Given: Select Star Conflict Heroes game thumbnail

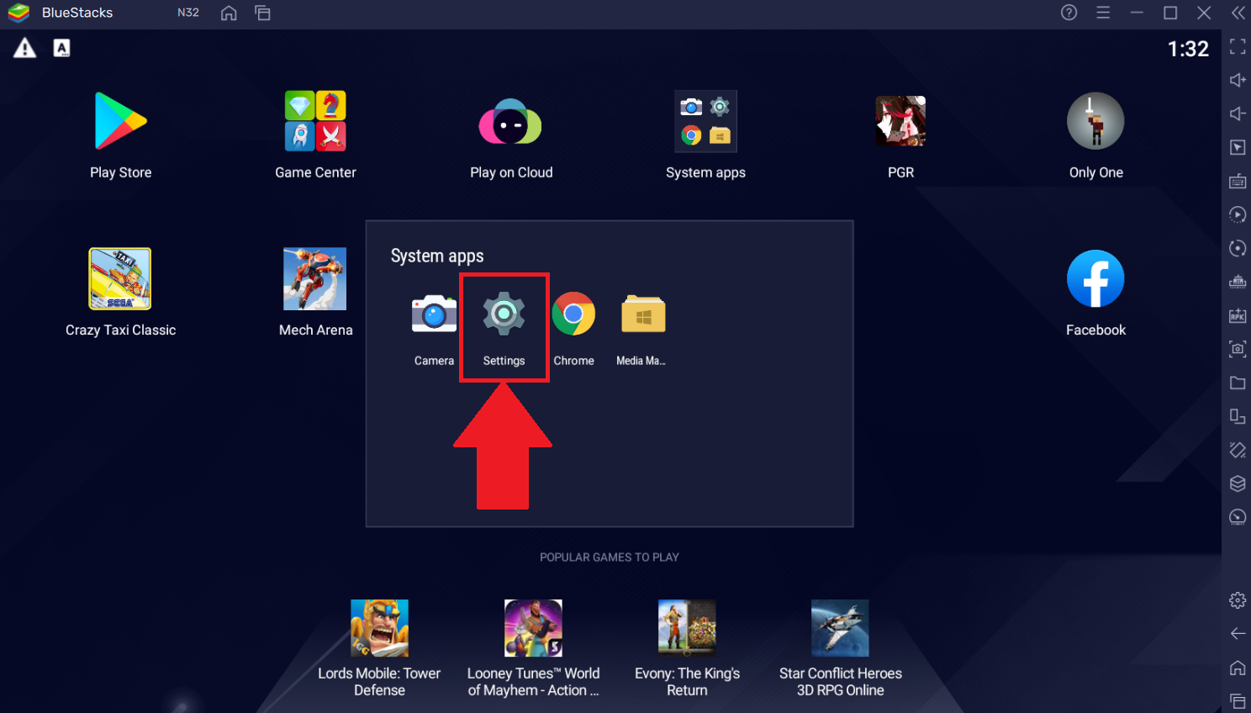Looking at the screenshot, I should (840, 628).
